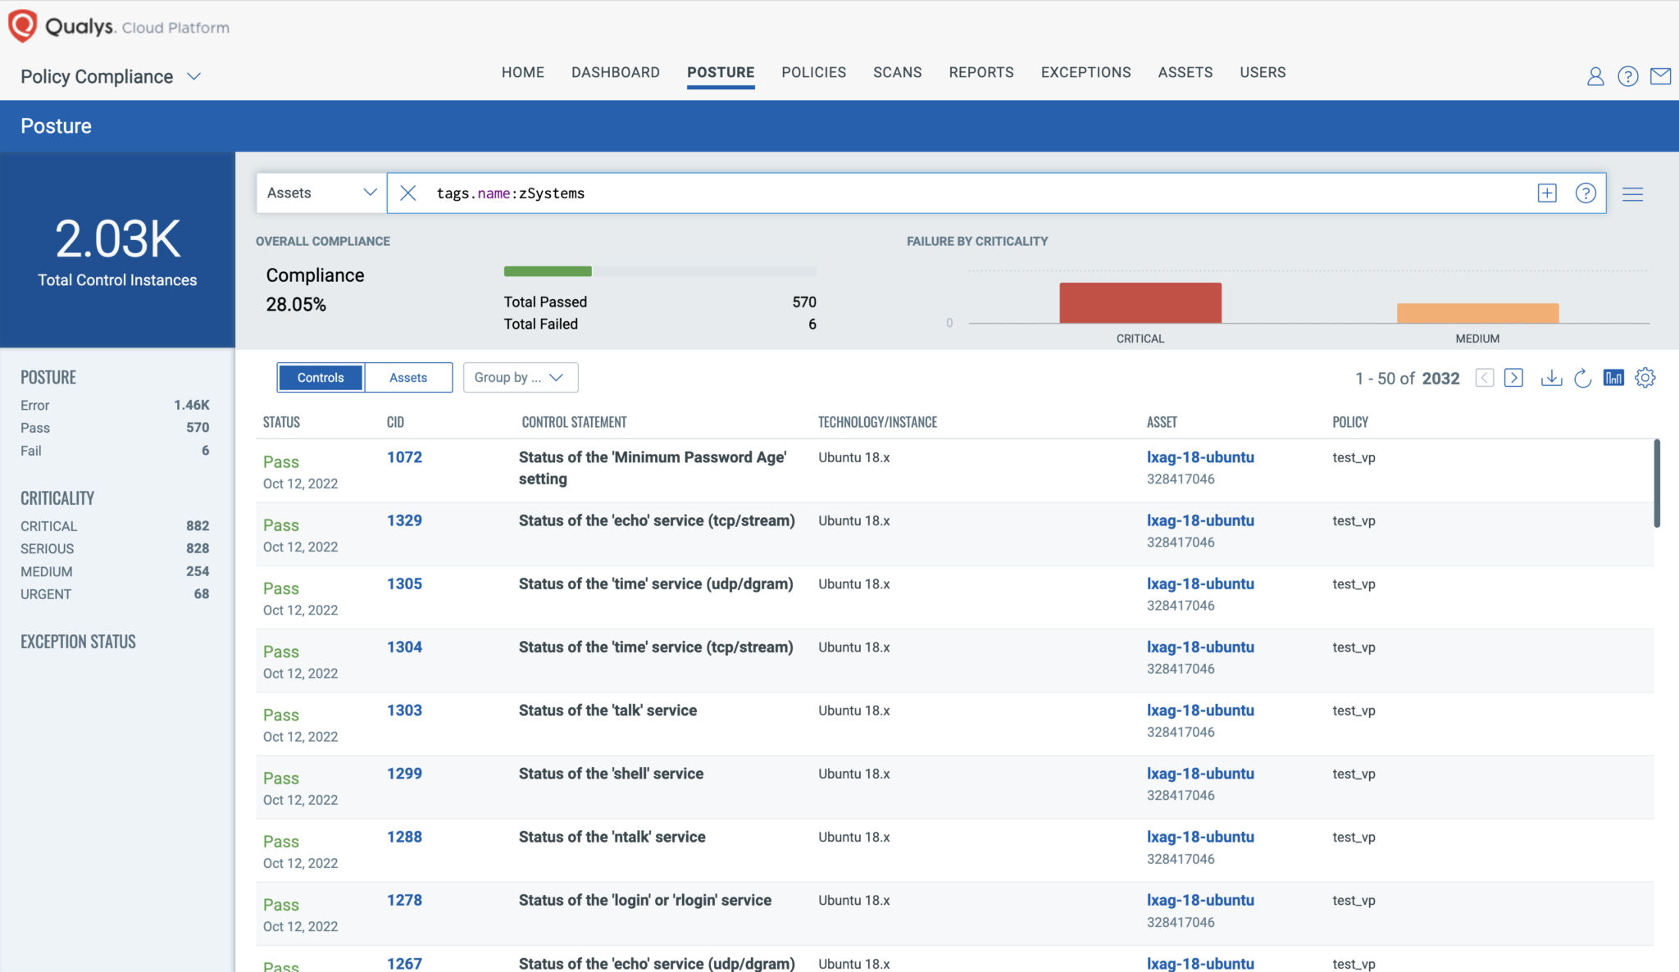Viewport: 1679px width, 972px height.
Task: Open the user profile icon
Action: [1595, 75]
